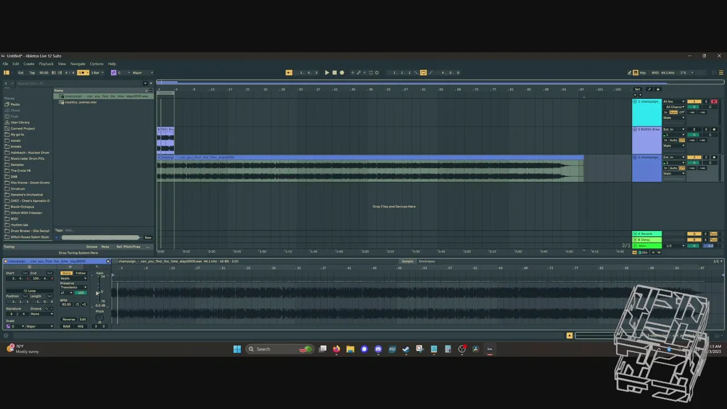Click the previous locator arrow
This screenshot has height=409, width=727.
pos(635,94)
